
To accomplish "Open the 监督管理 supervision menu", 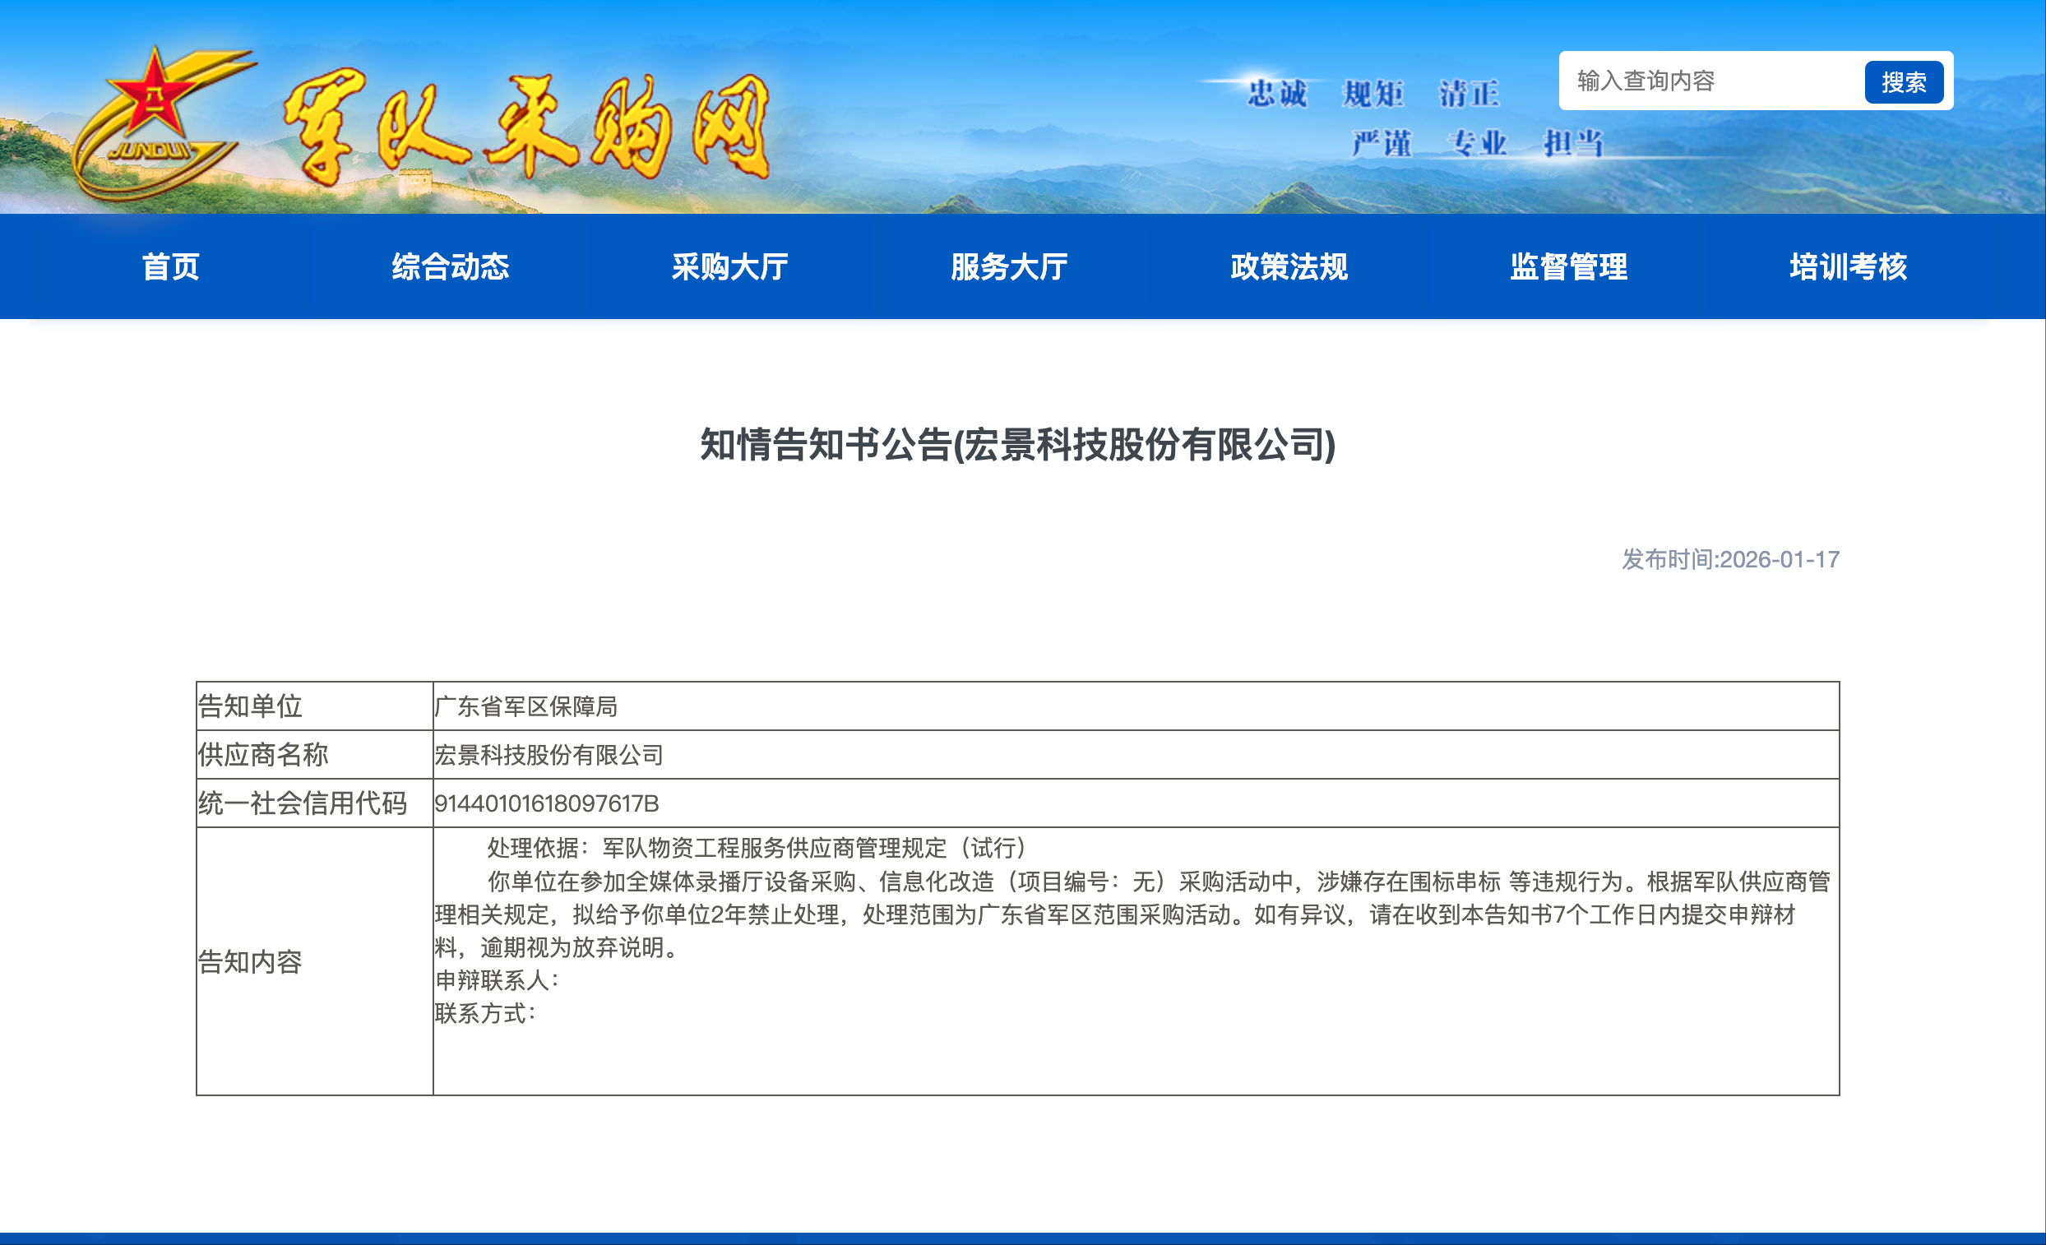I will (1568, 267).
